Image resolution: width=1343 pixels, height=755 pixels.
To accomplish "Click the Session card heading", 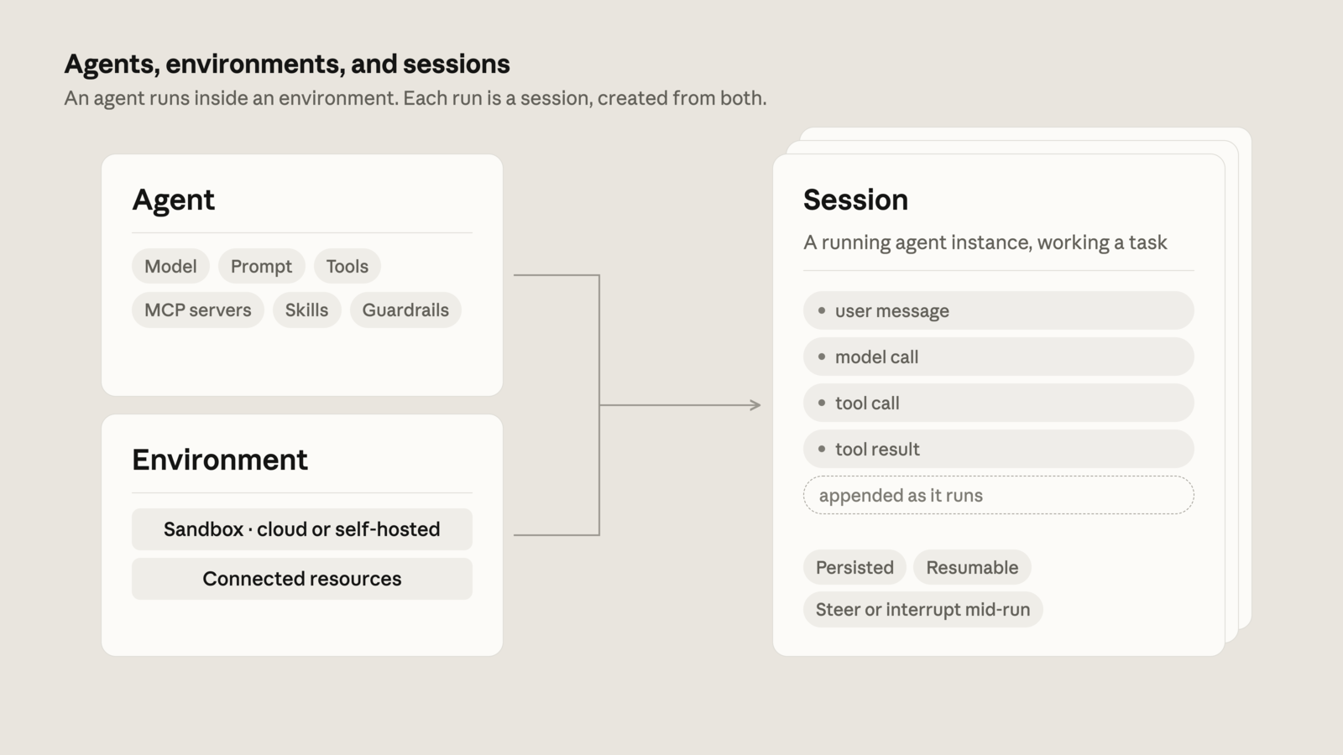I will point(855,200).
